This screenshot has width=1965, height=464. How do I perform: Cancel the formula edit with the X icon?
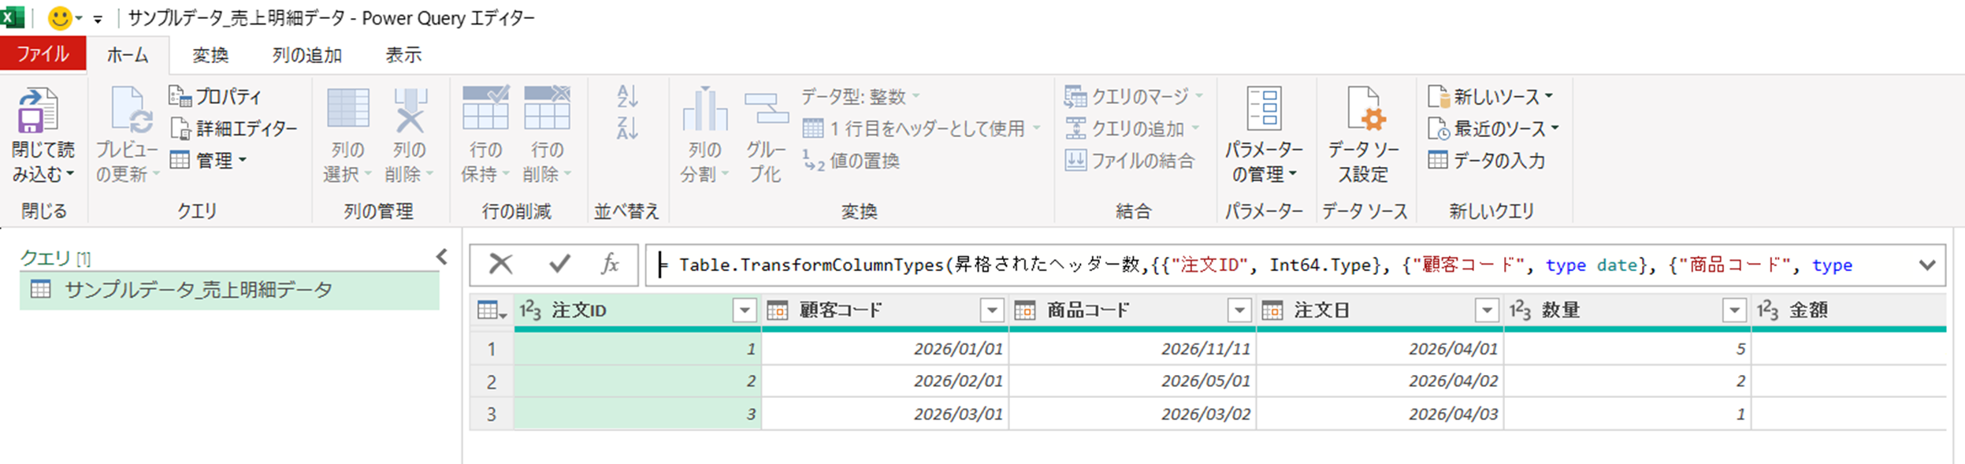coord(500,264)
